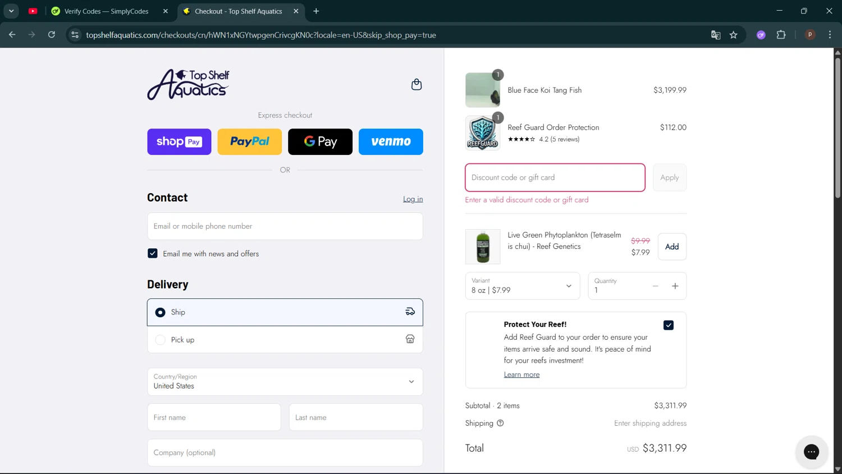
Task: Open the chat widget bubble
Action: tap(811, 452)
